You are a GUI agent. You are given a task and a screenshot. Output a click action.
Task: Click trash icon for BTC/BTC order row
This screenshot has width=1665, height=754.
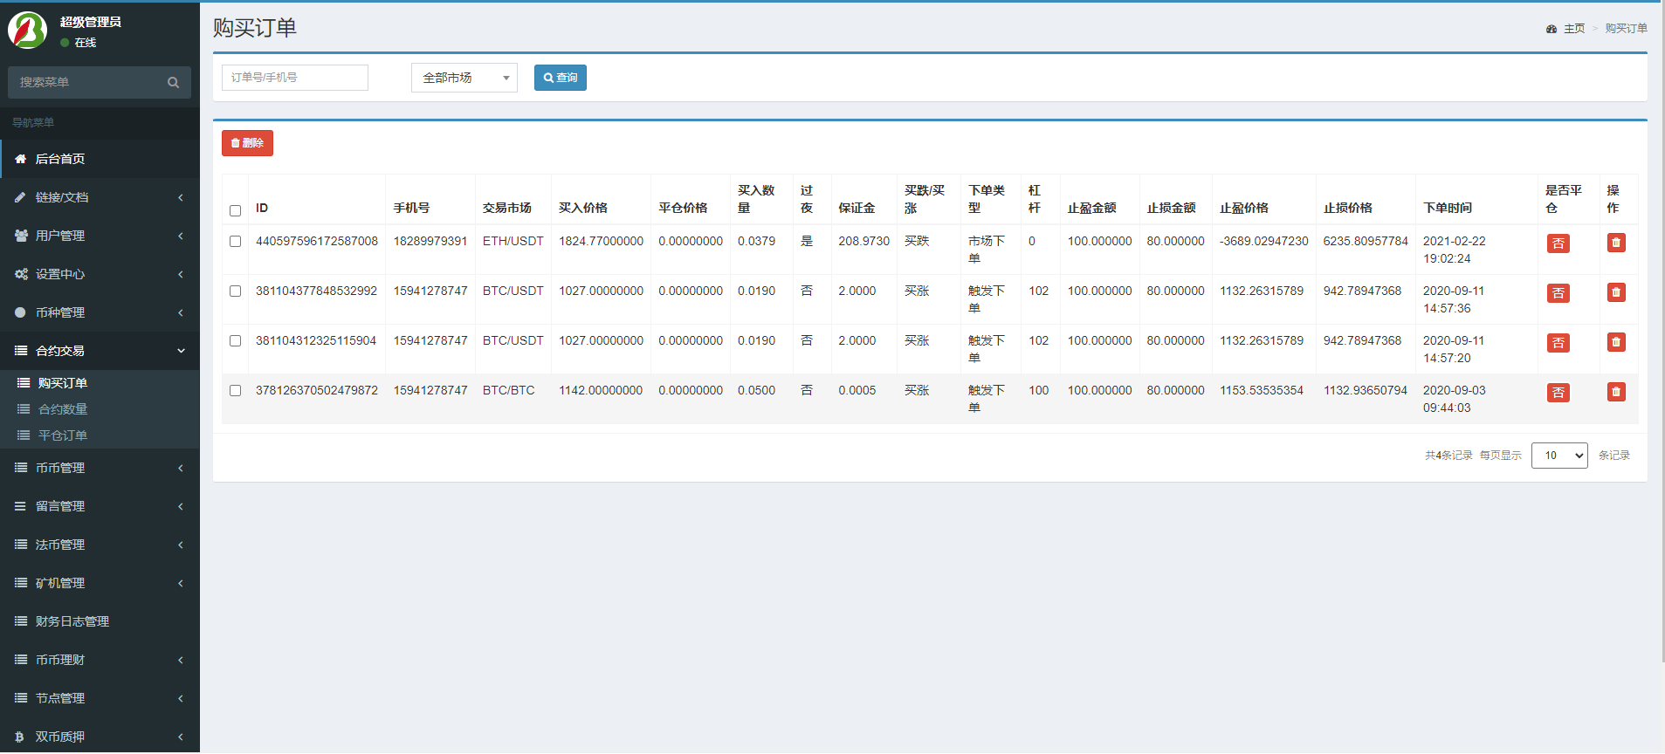coord(1616,392)
